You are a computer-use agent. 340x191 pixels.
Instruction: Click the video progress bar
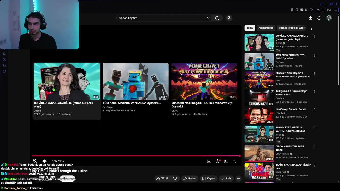coord(136,156)
